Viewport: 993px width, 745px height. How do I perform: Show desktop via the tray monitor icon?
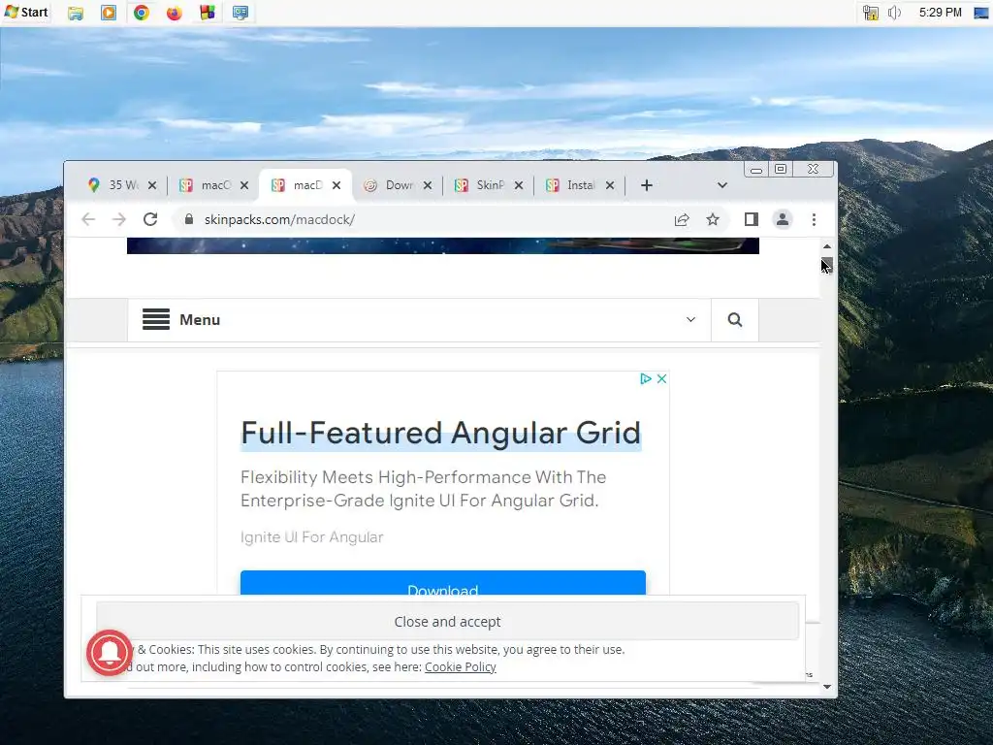pyautogui.click(x=981, y=13)
